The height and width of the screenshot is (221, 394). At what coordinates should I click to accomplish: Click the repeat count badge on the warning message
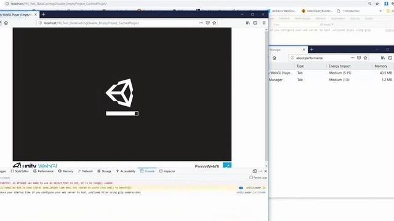(x=241, y=188)
